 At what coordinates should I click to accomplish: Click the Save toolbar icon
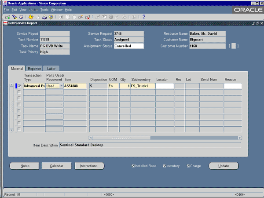(32, 17)
